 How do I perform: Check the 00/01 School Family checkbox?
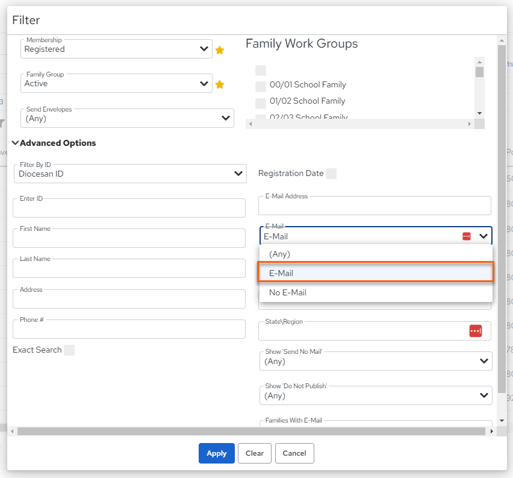pyautogui.click(x=261, y=87)
